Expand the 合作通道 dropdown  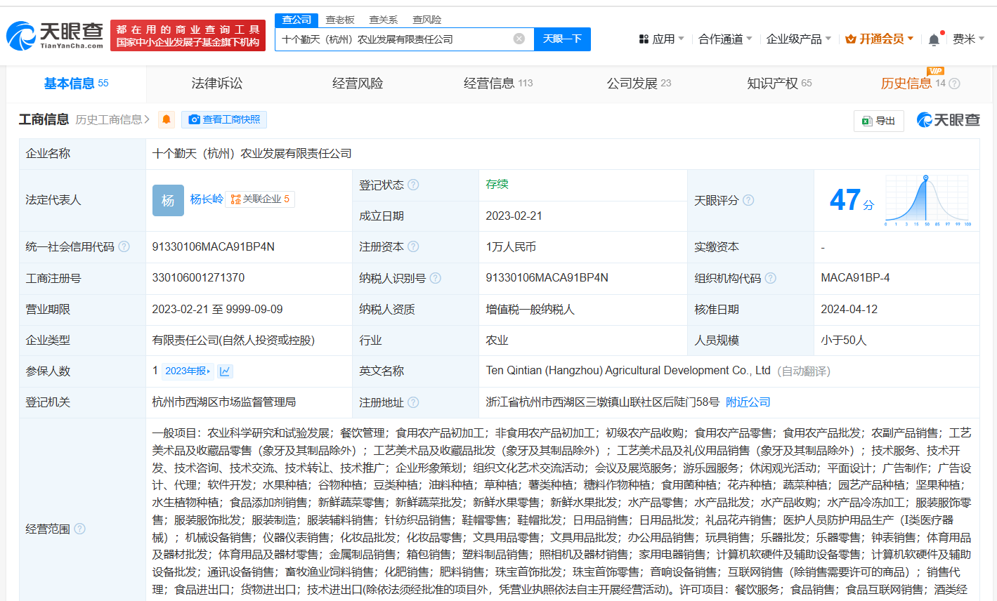coord(725,39)
